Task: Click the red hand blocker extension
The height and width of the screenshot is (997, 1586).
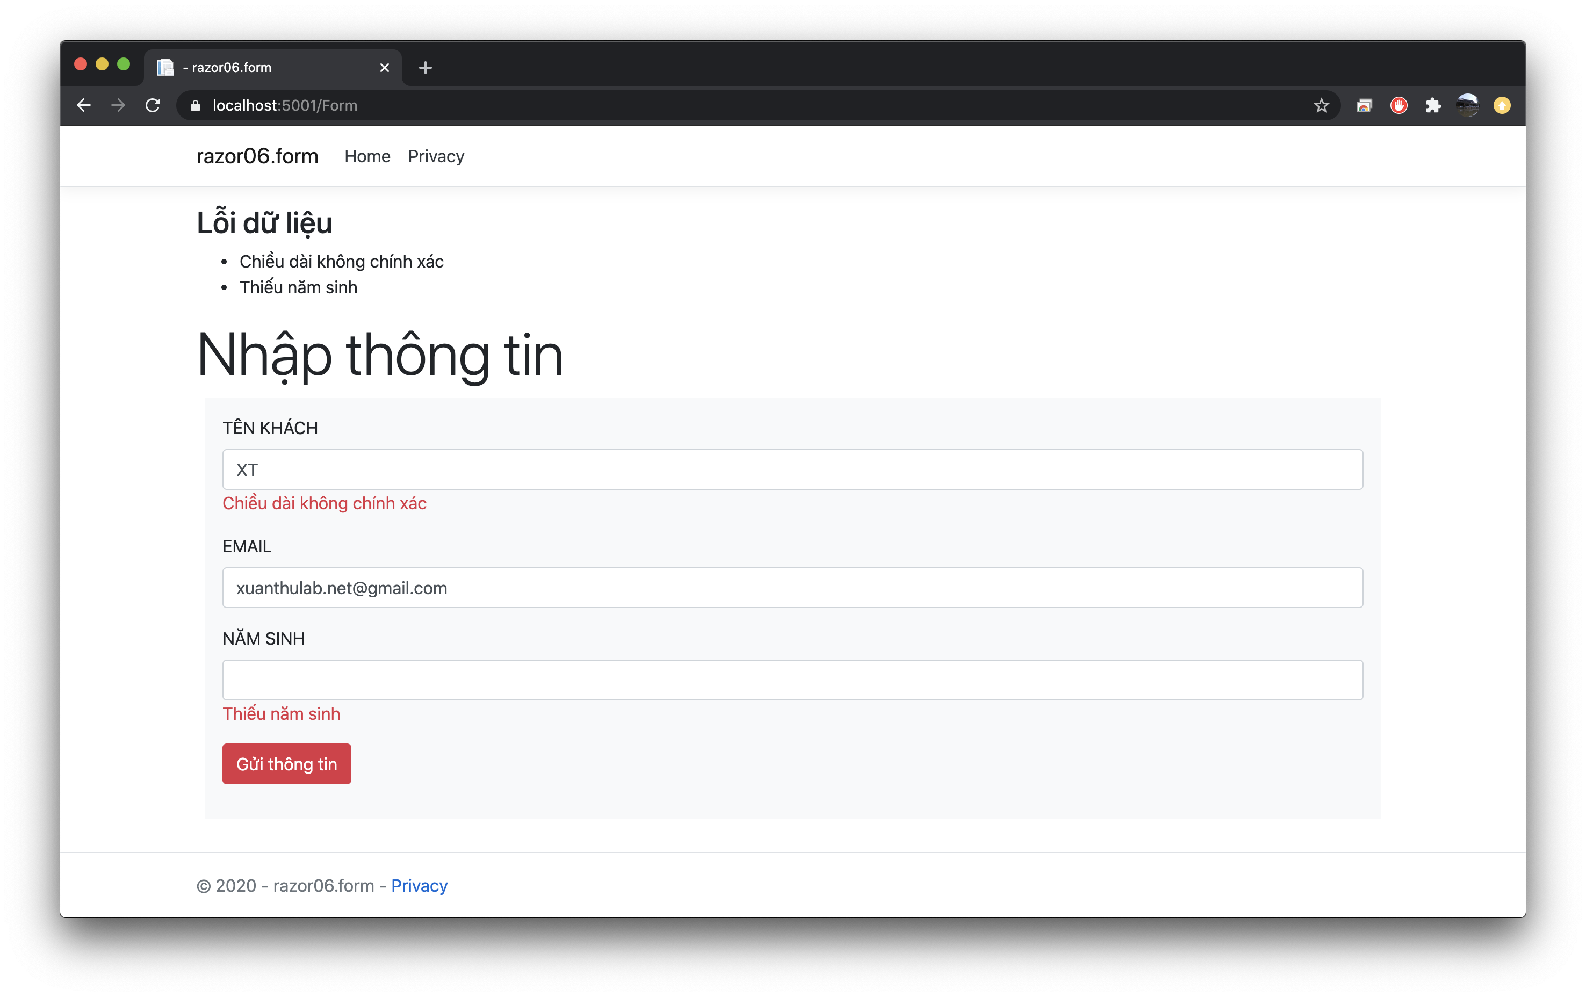Action: click(x=1398, y=105)
